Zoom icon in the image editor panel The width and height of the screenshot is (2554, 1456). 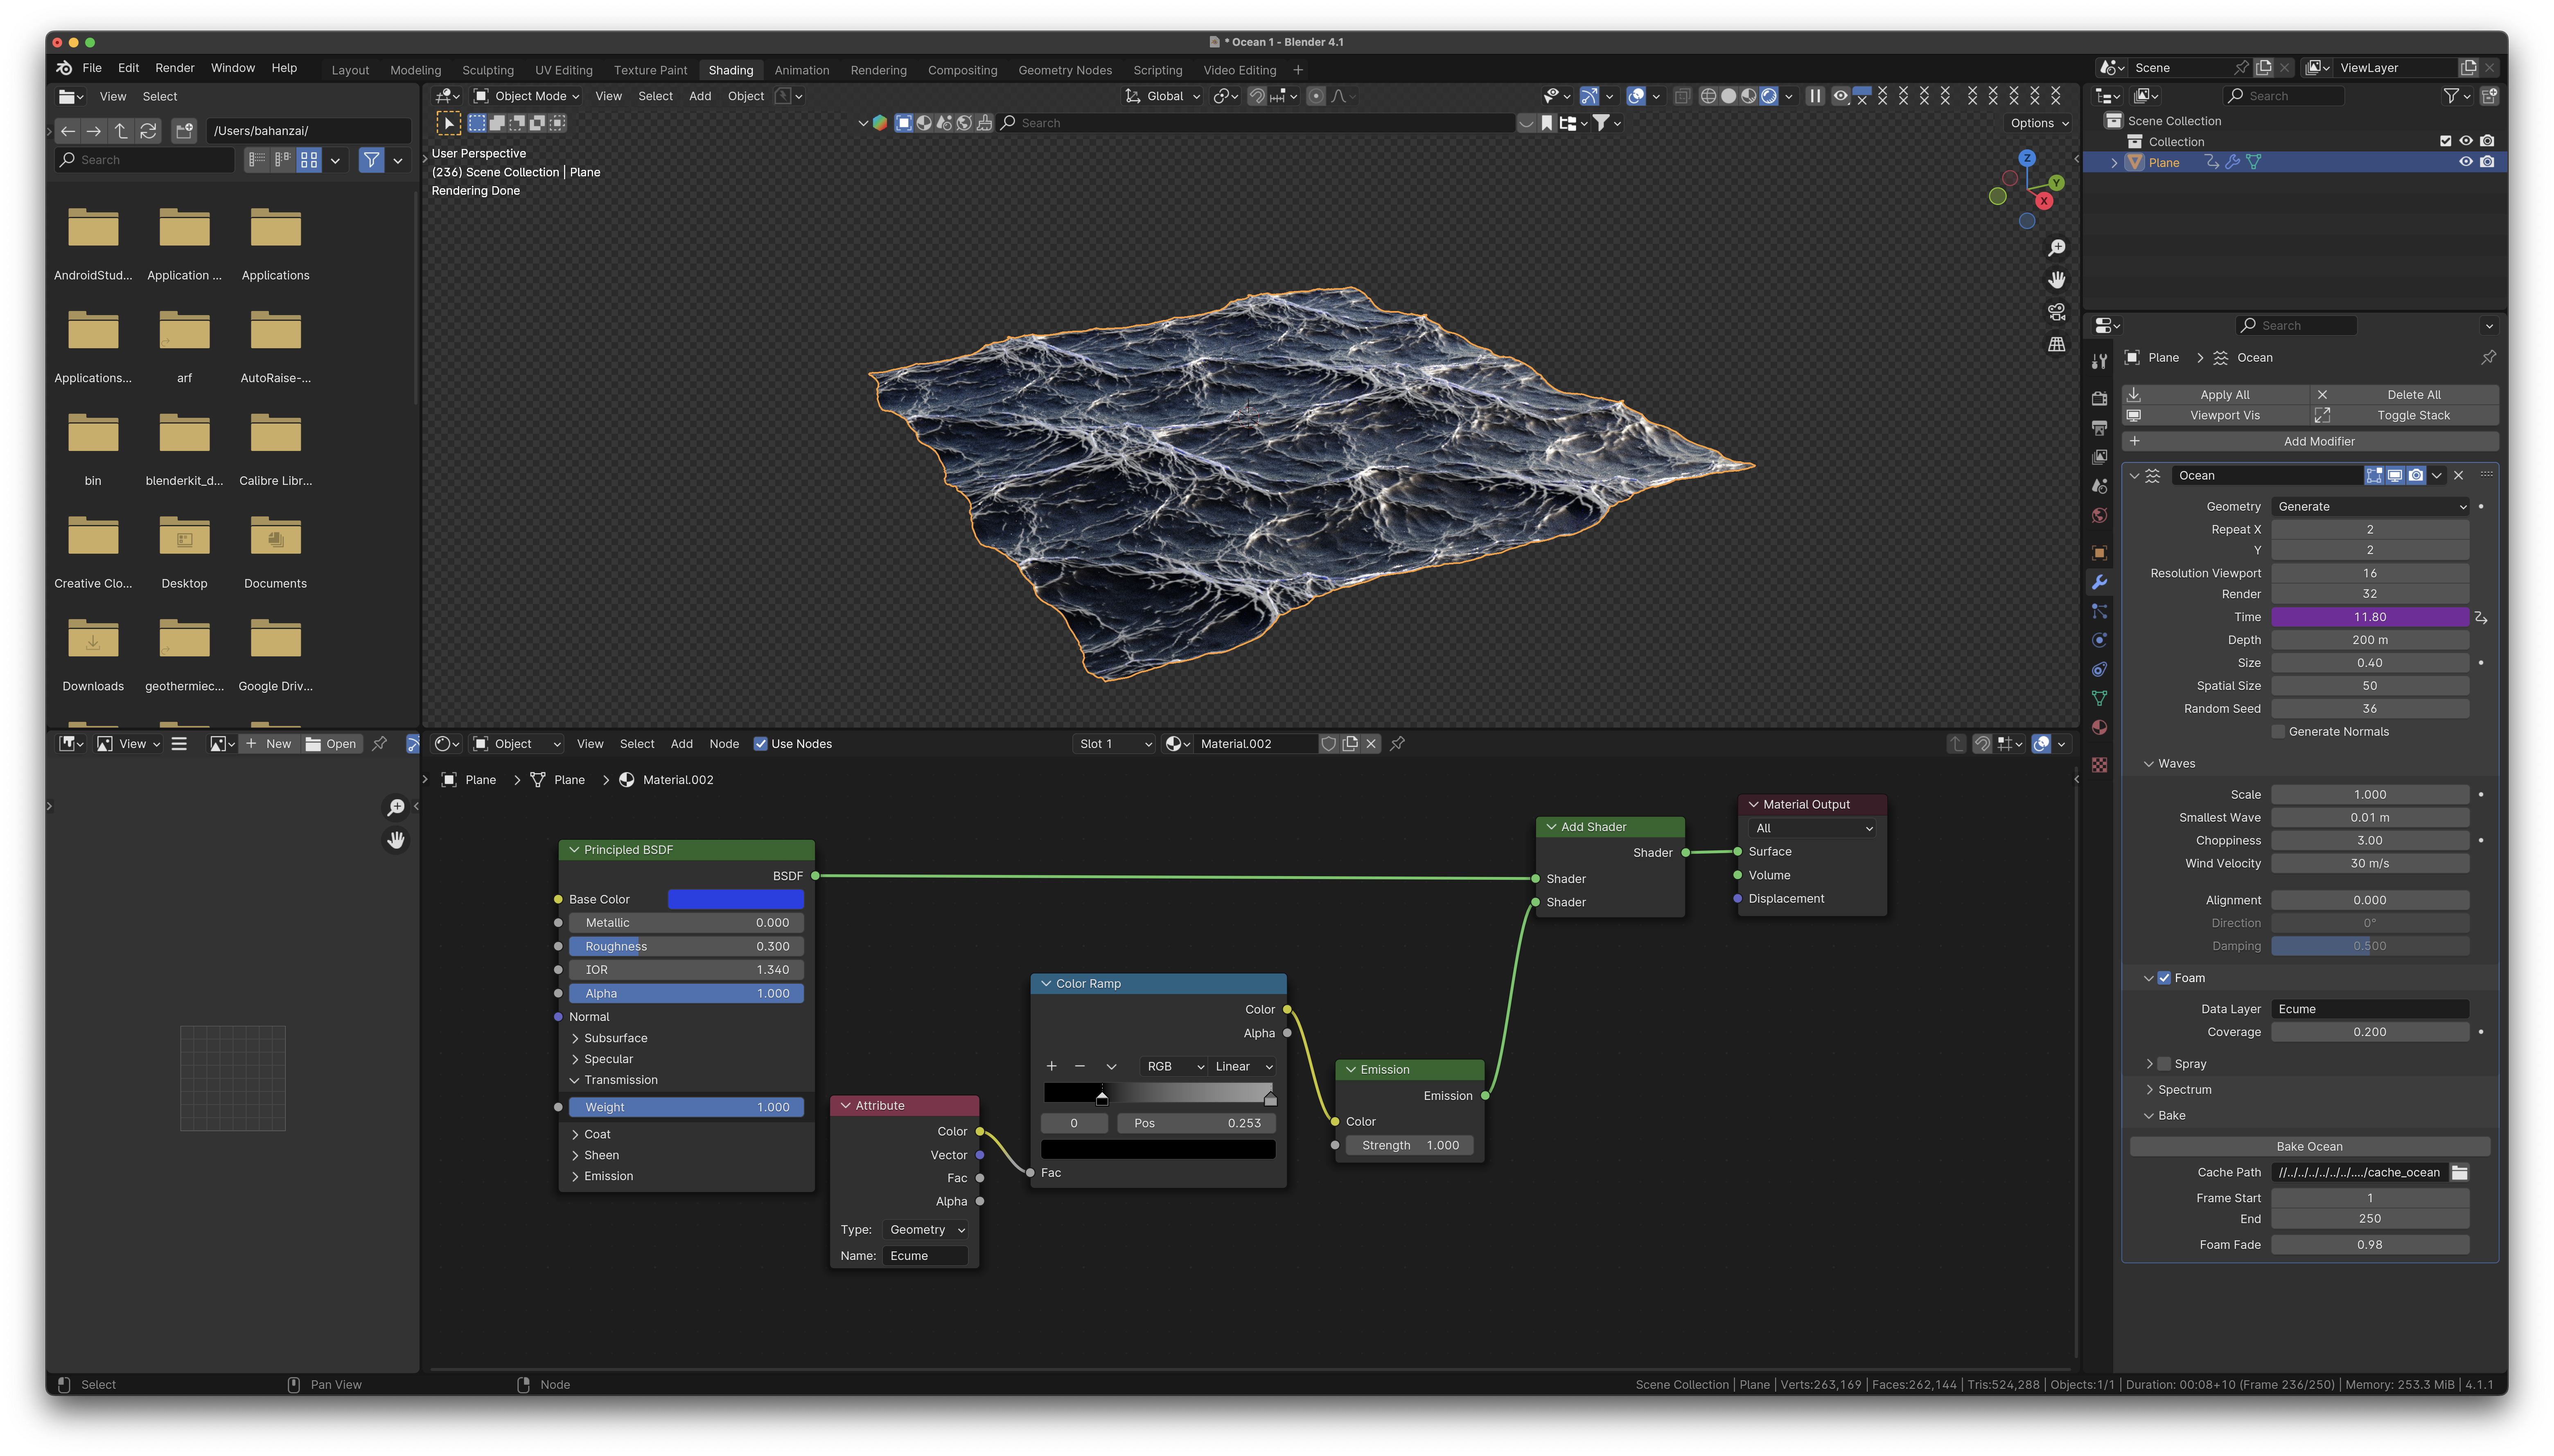tap(396, 807)
